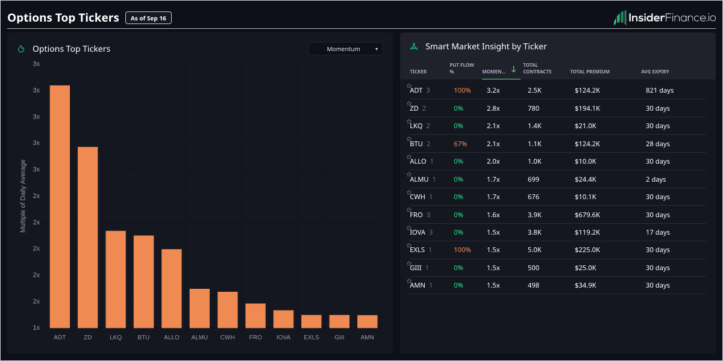Viewport: 723px width, 361px height.
Task: Click the AMN ticker in the table
Action: (418, 285)
